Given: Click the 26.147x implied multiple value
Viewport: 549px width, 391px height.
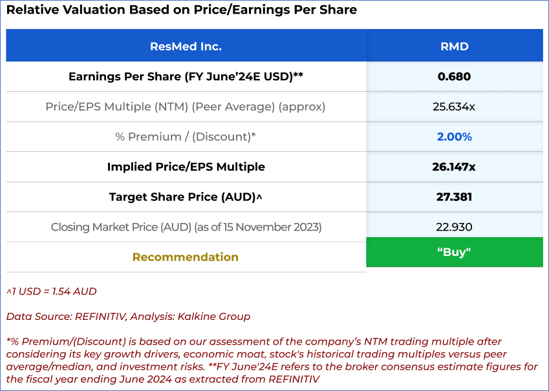Looking at the screenshot, I should (454, 167).
